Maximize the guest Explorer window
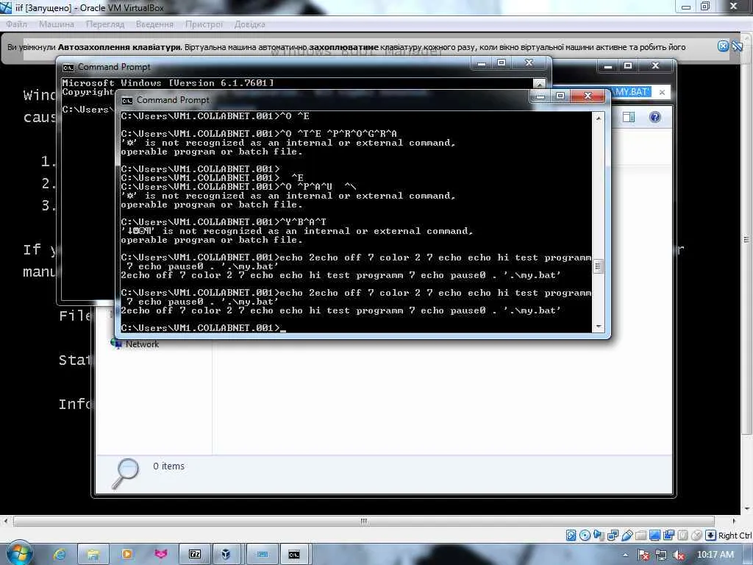 click(628, 65)
